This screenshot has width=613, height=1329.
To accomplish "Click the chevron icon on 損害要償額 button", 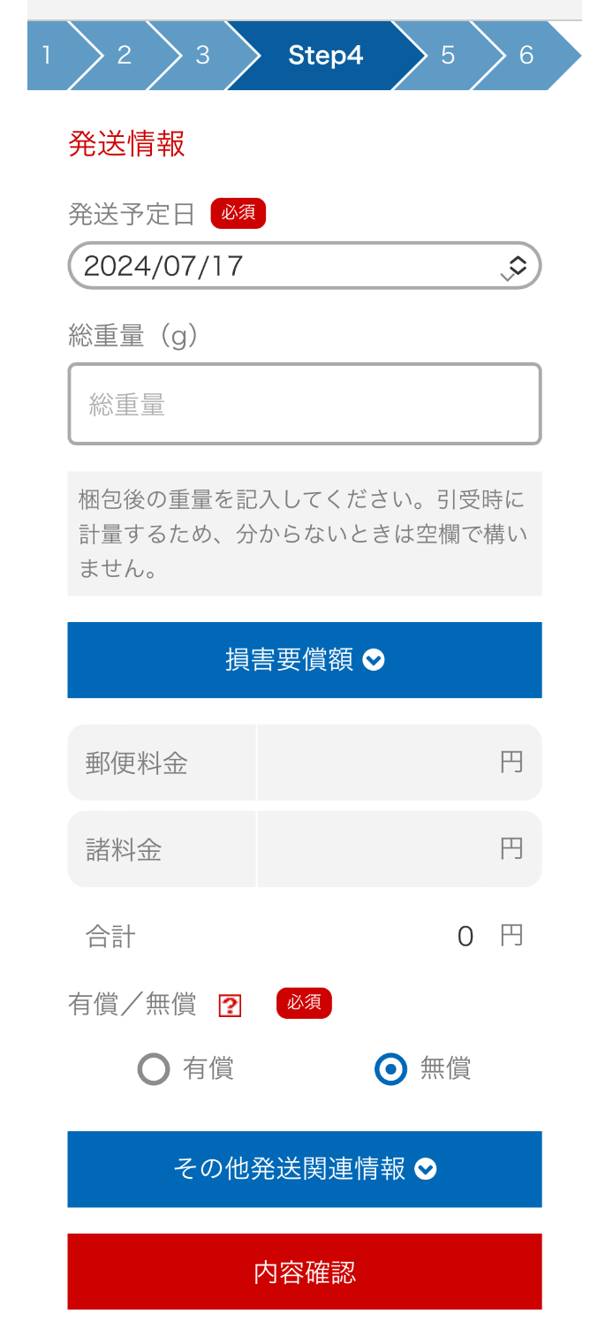I will pyautogui.click(x=374, y=660).
